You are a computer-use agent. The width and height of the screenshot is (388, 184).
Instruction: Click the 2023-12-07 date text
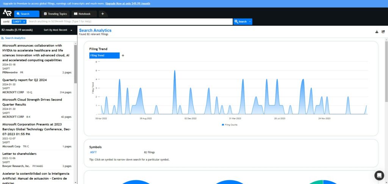[x=9, y=139]
